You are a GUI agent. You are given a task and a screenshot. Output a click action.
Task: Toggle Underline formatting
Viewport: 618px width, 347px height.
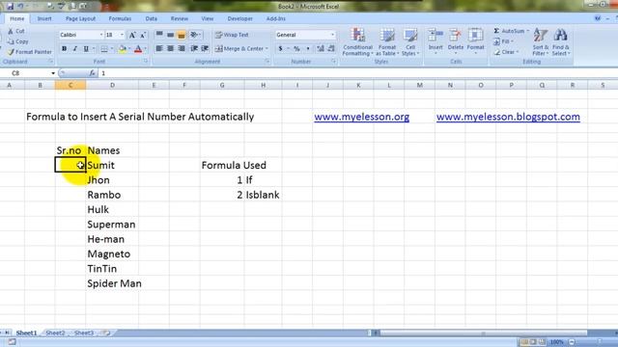click(86, 49)
